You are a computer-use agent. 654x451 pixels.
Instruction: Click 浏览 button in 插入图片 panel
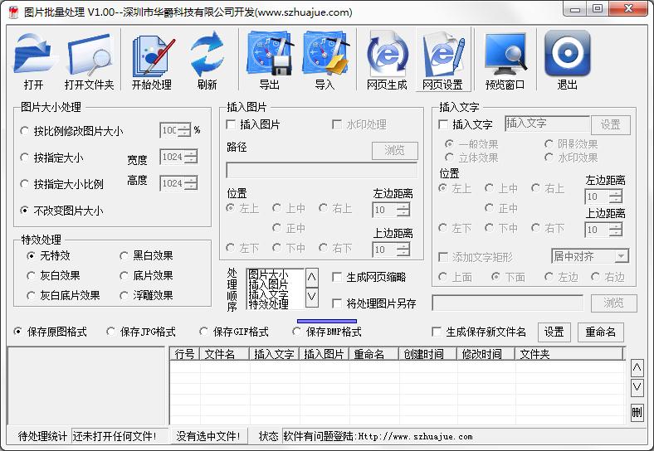click(x=394, y=151)
